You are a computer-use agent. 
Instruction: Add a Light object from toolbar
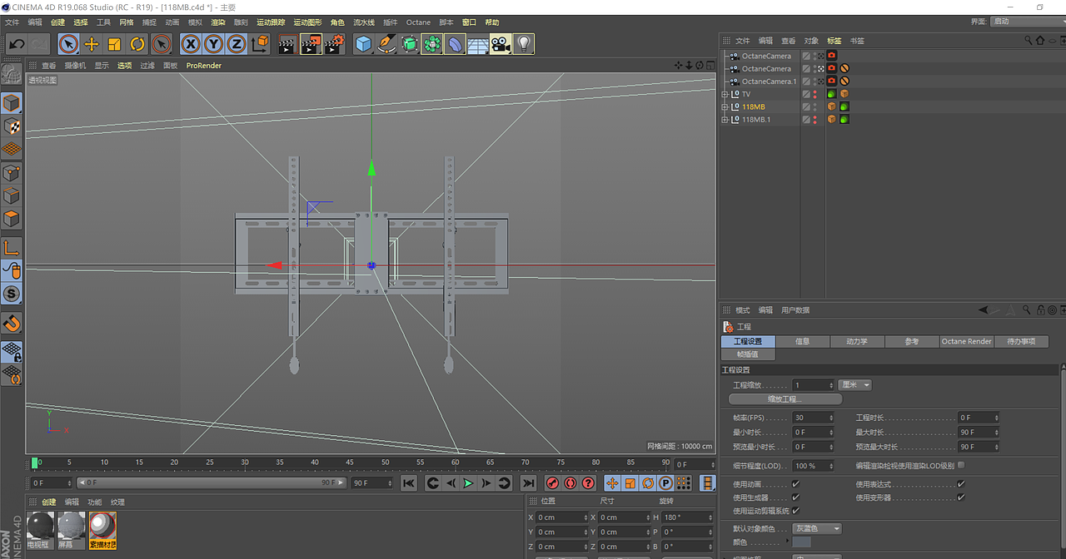click(523, 44)
